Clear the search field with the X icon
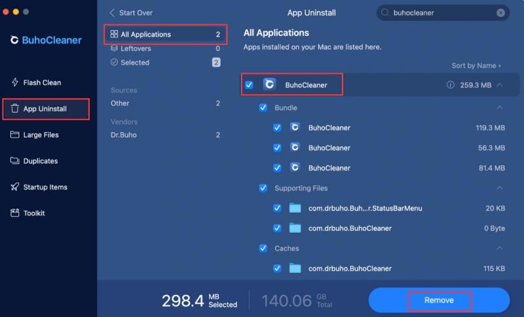Viewport: 524px width, 317px height. point(500,12)
